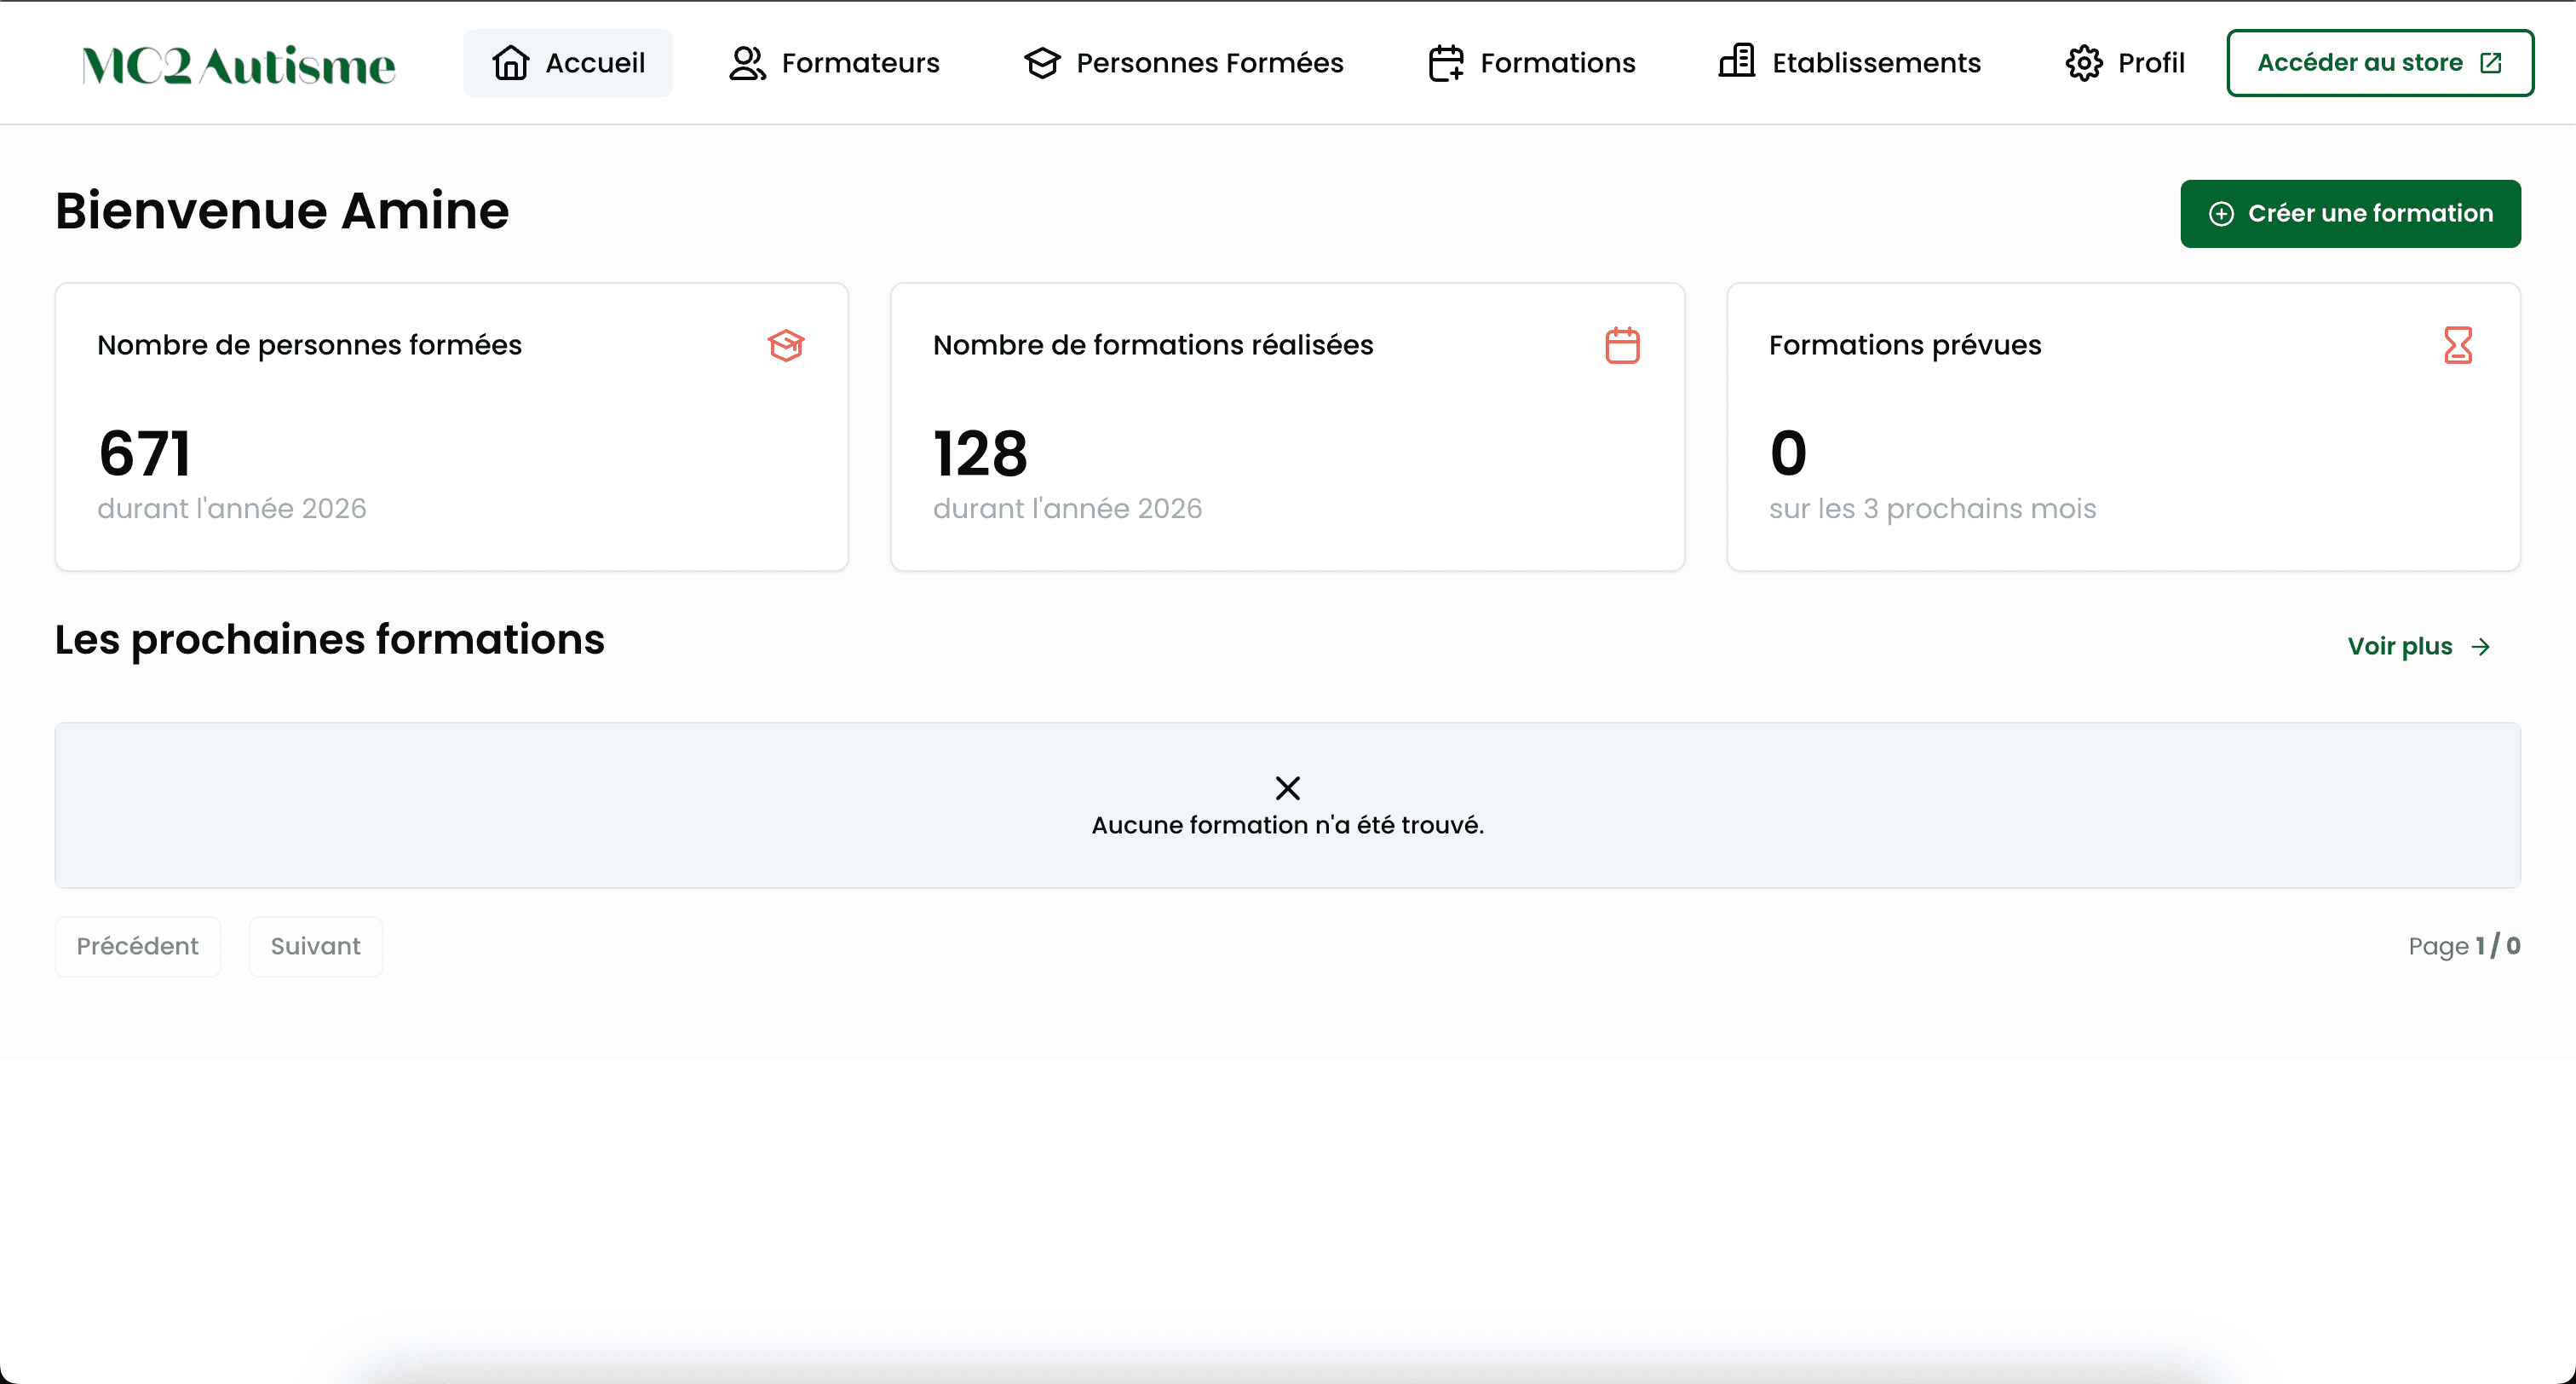The height and width of the screenshot is (1384, 2576).
Task: Open the Etablissements page
Action: 1875,63
